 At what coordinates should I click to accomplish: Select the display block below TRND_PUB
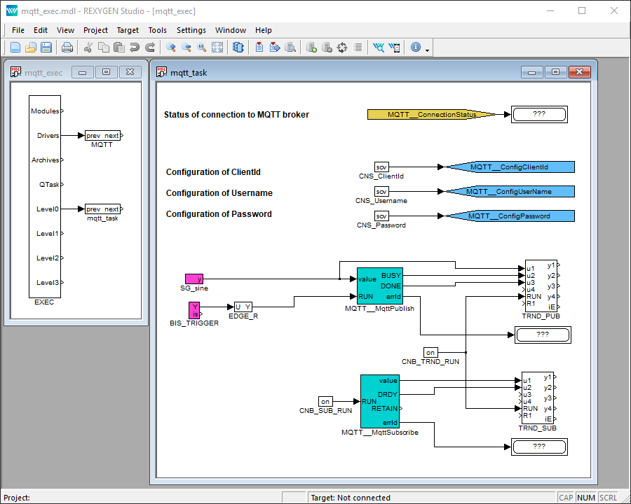pos(543,335)
